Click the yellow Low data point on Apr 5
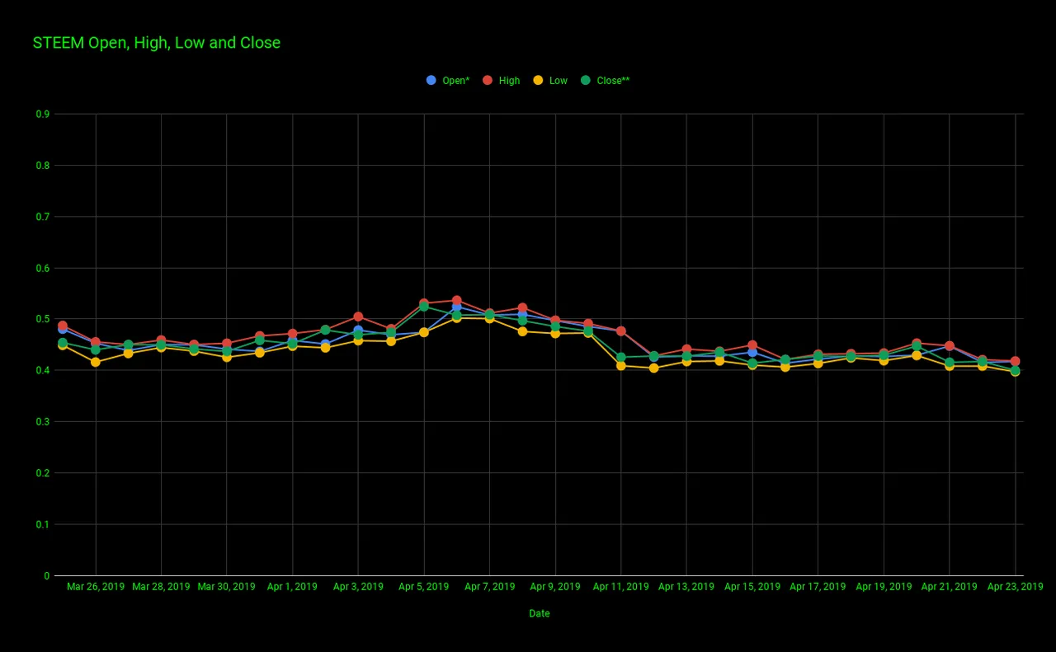 click(423, 332)
